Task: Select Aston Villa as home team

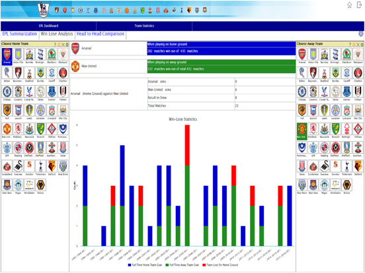Action: click(x=18, y=55)
